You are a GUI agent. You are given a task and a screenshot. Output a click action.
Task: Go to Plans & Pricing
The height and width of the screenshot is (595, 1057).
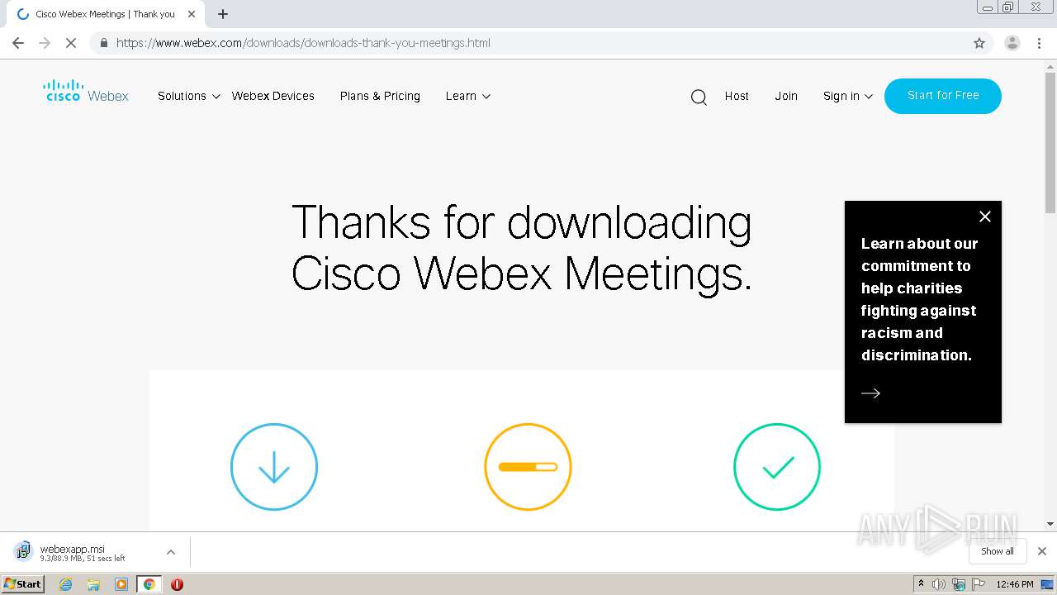(380, 96)
